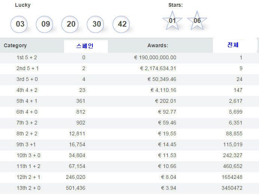Click the lucky number ball 30
Screen dimensions: 259x195
click(95, 24)
